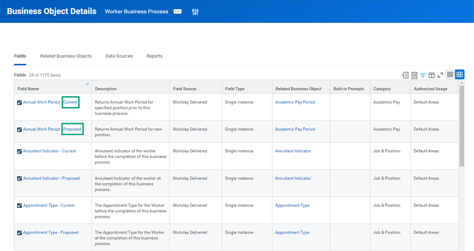Open the related actions ellipsis menu
The height and width of the screenshot is (251, 474).
click(x=178, y=11)
